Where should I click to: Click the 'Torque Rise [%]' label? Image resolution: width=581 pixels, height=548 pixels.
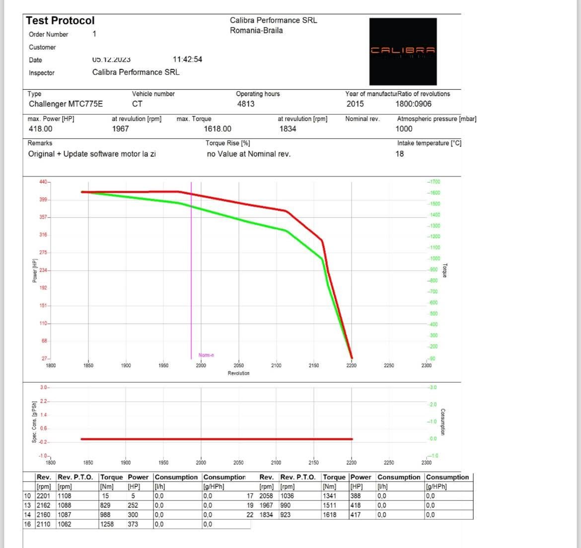click(228, 143)
